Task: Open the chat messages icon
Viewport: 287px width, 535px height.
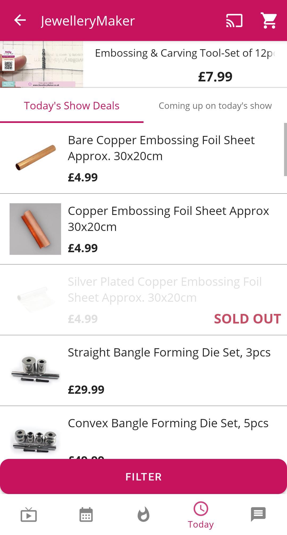Action: click(x=258, y=514)
